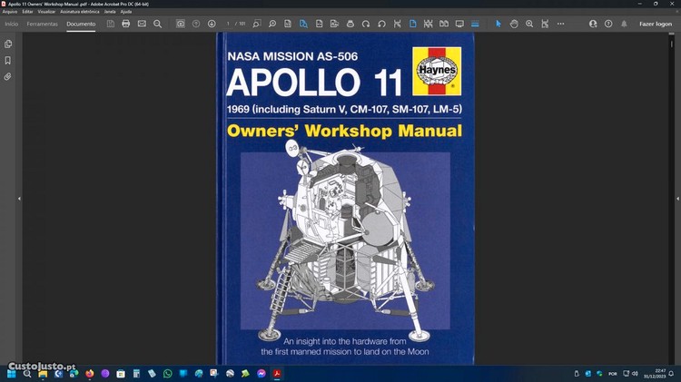Open WhatsApp from the taskbar
This screenshot has width=681, height=382.
[166, 373]
